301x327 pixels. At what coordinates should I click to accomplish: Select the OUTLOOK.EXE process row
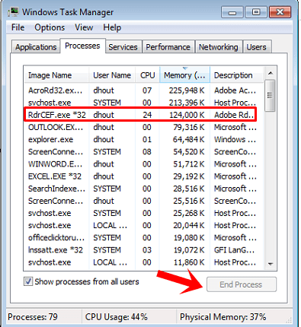143,127
